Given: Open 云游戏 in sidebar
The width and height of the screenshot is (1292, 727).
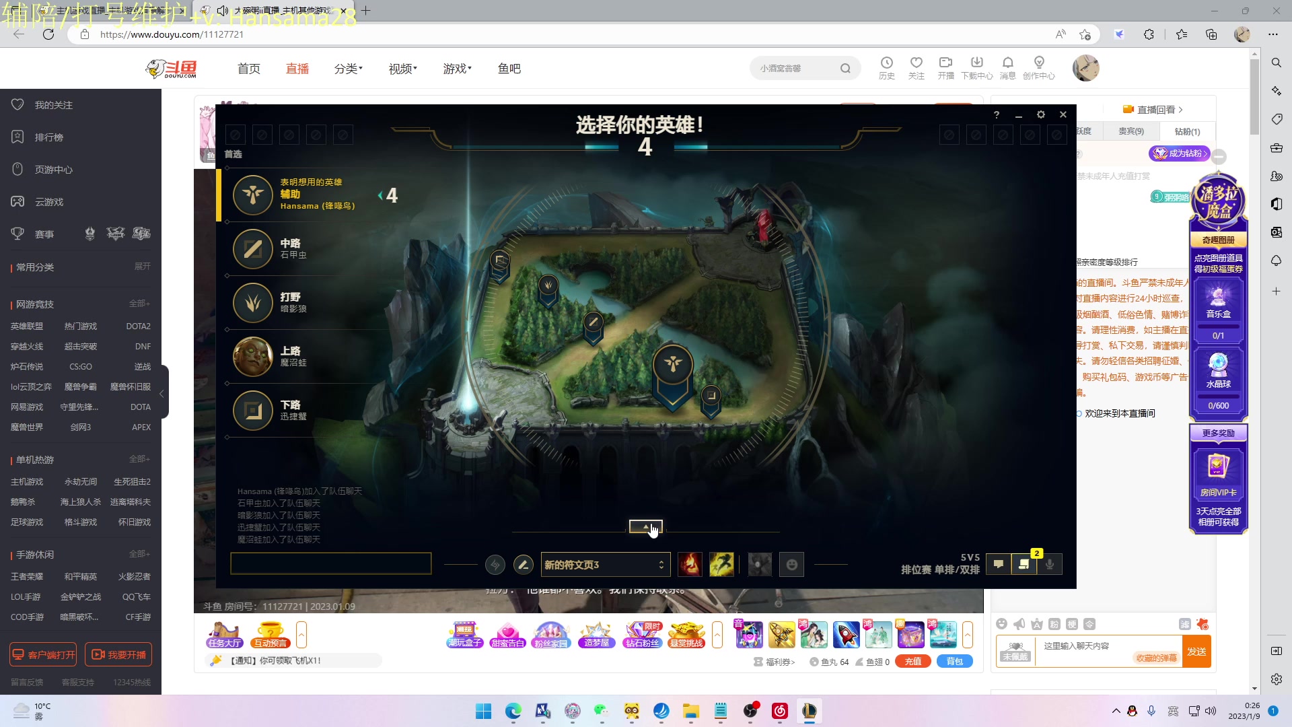Looking at the screenshot, I should pyautogui.click(x=49, y=202).
